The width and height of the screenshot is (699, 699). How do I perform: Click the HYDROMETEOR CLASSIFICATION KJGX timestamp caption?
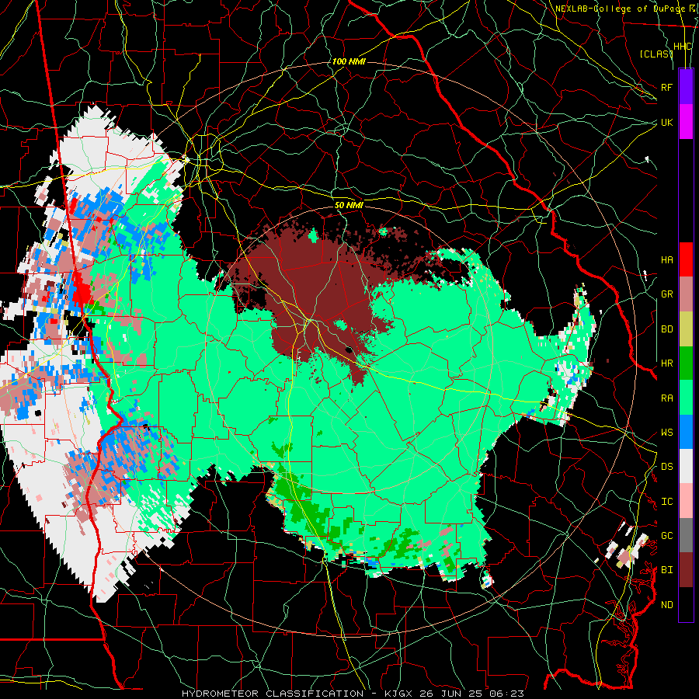[353, 694]
